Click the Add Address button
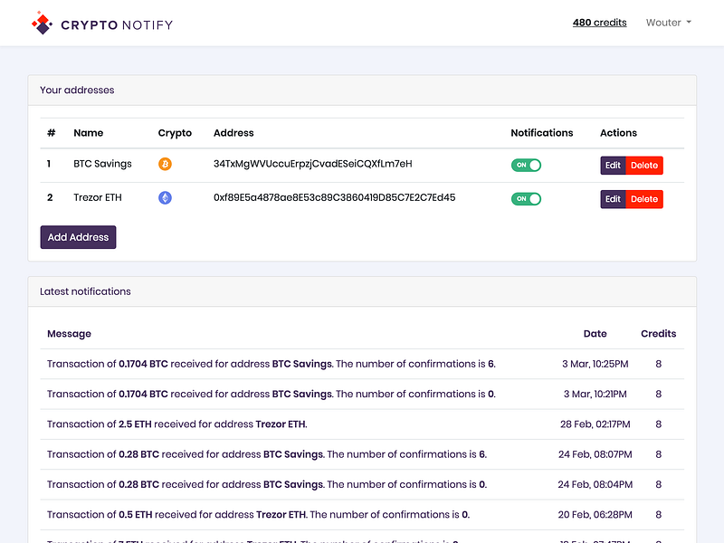This screenshot has width=724, height=543. point(78,237)
